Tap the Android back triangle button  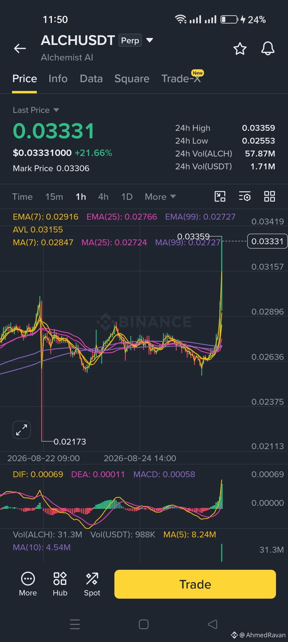(213, 624)
